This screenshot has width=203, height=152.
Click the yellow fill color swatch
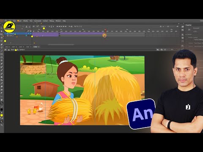click(2, 115)
